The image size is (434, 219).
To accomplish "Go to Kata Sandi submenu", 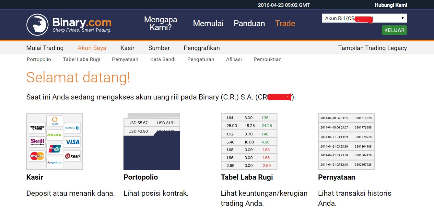I will 163,59.
